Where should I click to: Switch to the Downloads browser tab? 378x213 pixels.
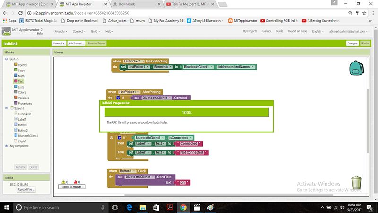(137, 4)
